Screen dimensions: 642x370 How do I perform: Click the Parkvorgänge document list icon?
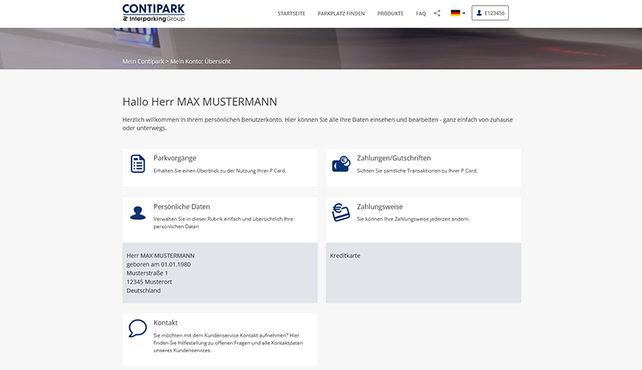coord(138,164)
